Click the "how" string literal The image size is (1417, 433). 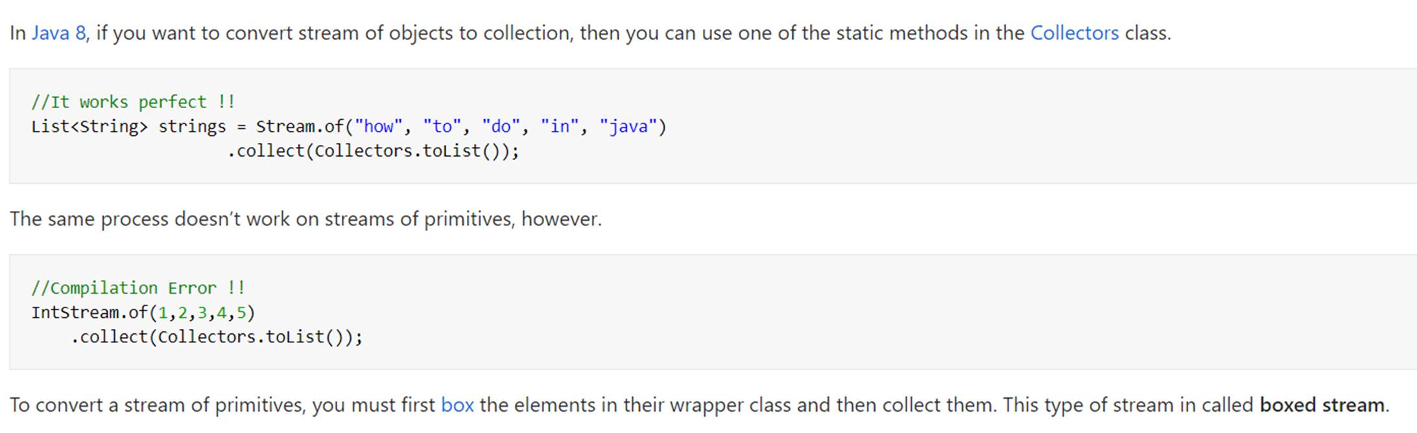tap(378, 127)
